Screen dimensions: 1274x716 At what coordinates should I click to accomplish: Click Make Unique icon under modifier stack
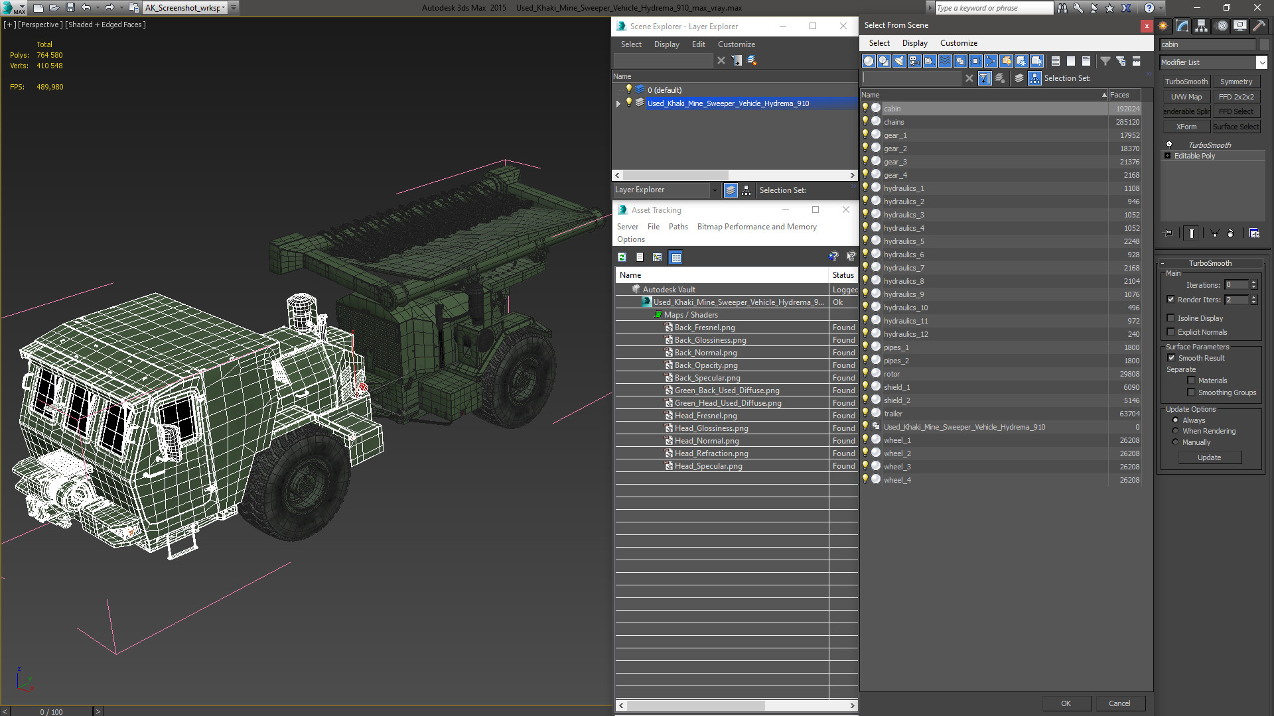(x=1214, y=233)
